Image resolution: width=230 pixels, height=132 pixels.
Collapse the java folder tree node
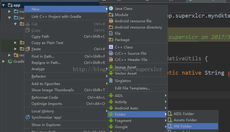click(x=10, y=18)
